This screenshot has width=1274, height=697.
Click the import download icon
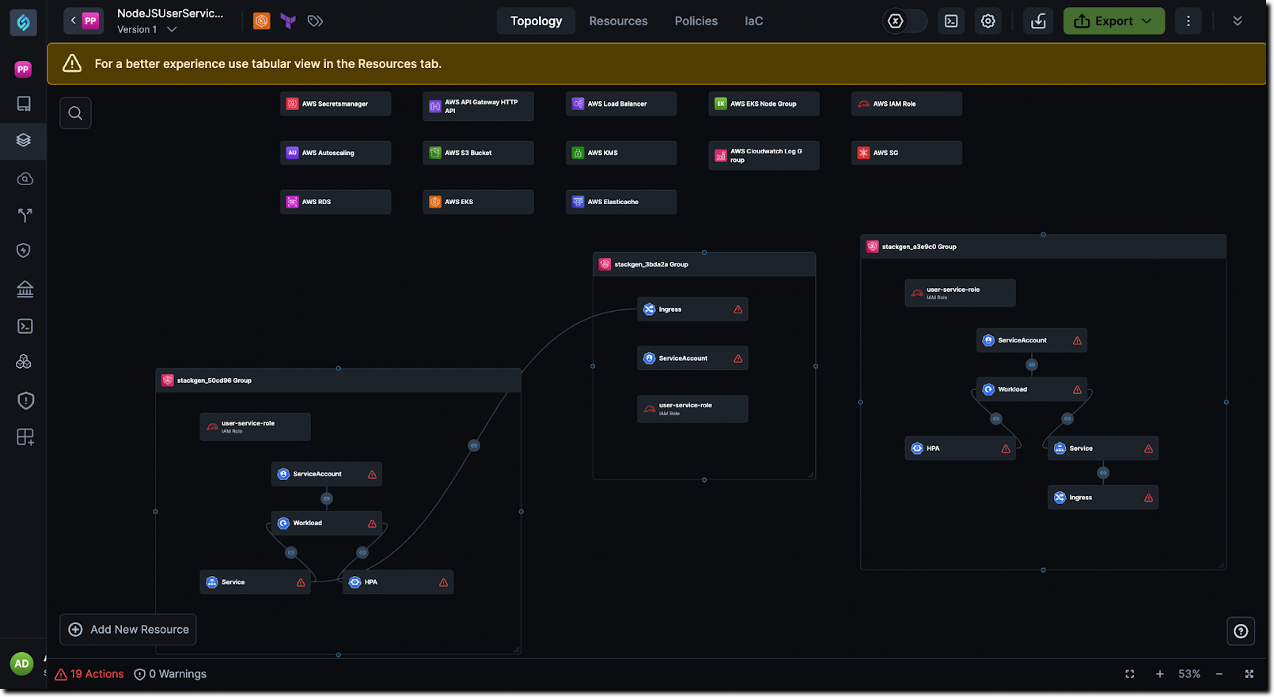(1038, 21)
